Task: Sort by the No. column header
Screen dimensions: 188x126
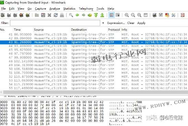Action: pos(2,30)
